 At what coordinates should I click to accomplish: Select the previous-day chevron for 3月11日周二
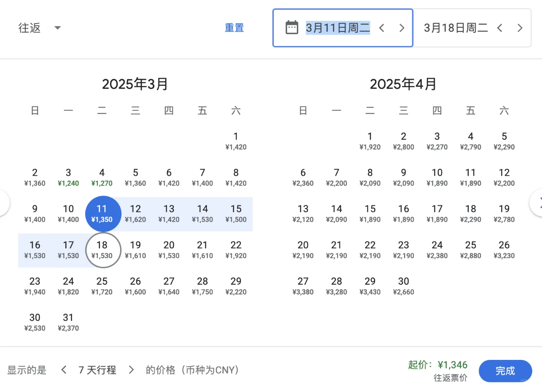[x=382, y=27]
